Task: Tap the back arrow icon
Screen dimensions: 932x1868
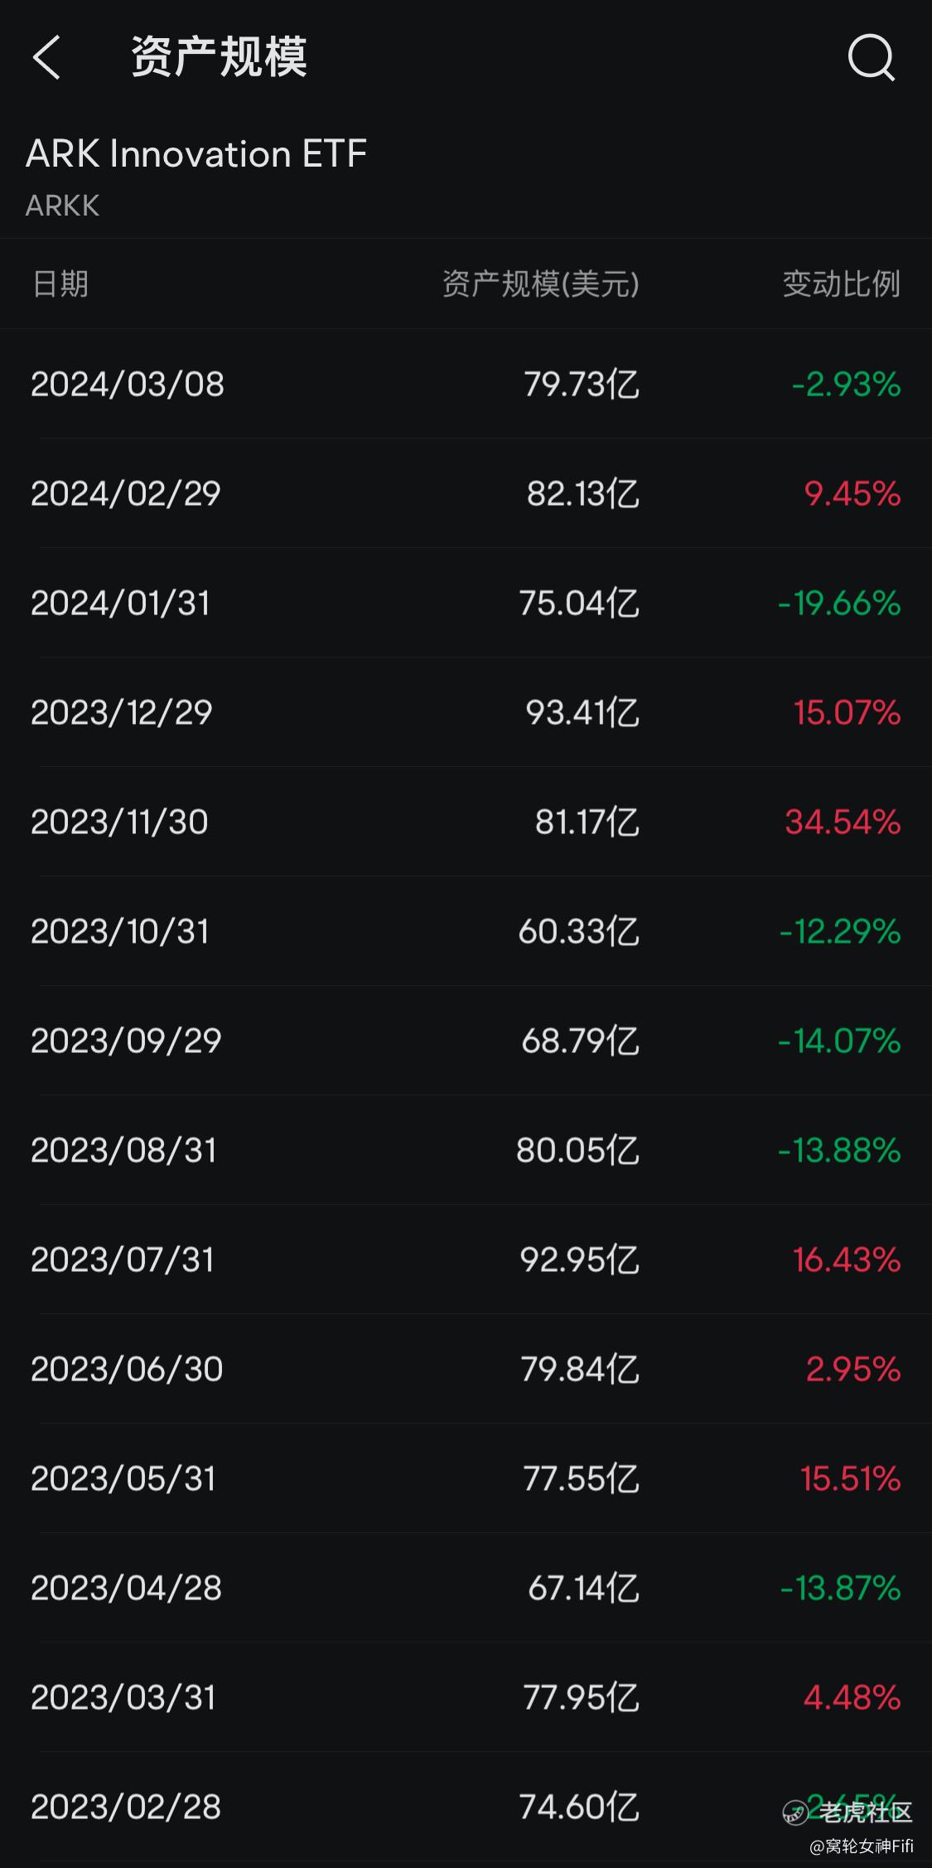Action: click(x=46, y=57)
